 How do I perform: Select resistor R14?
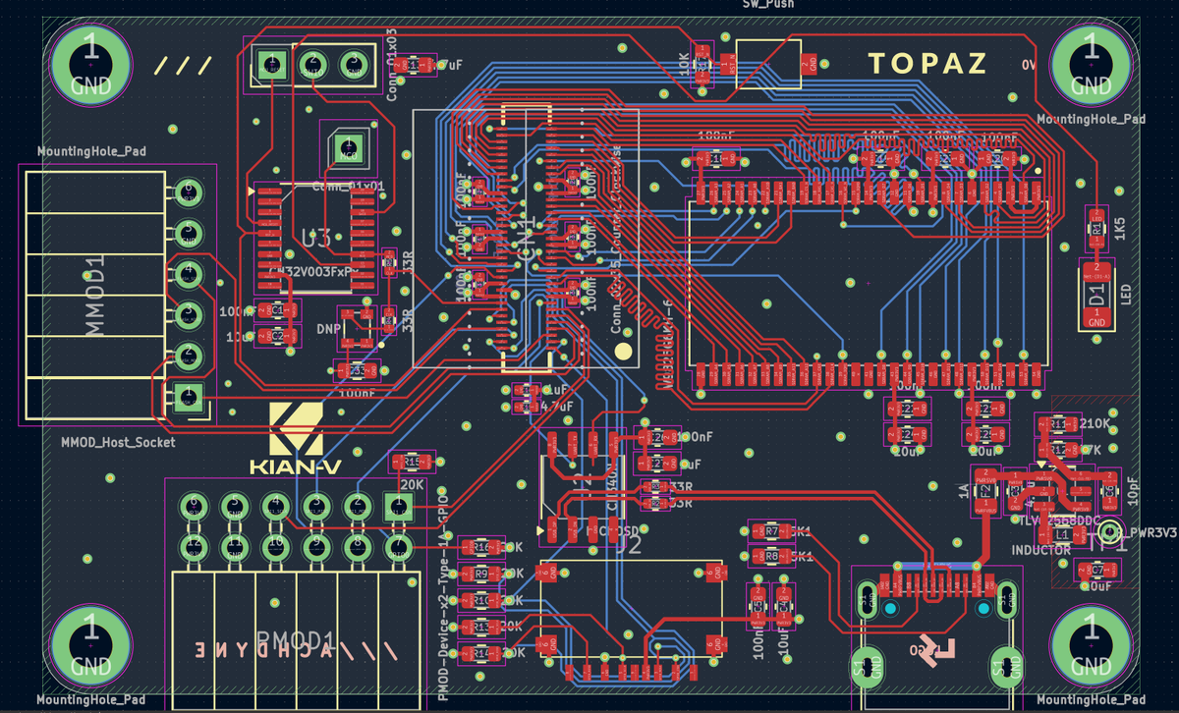[x=481, y=652]
